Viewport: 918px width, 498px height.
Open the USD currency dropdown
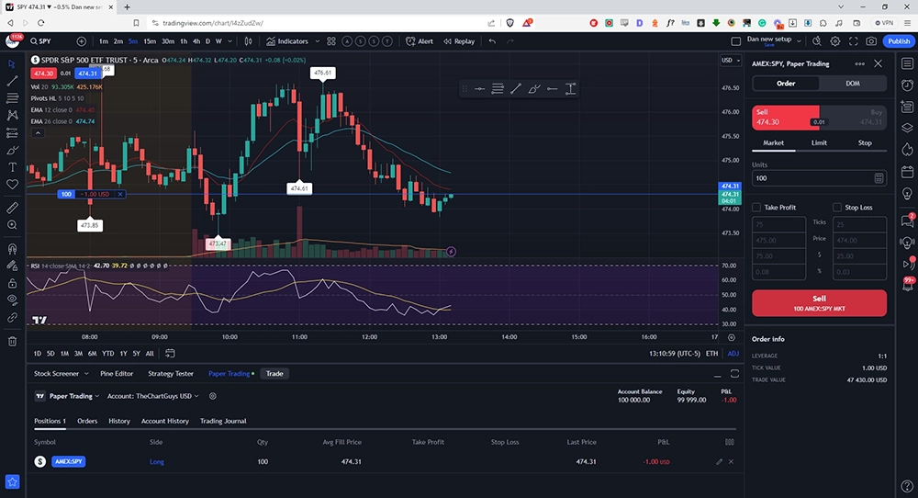731,61
